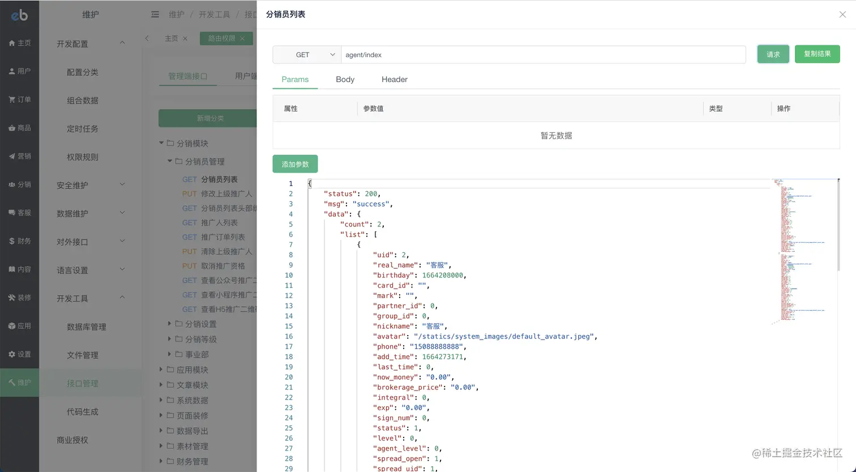The image size is (856, 472).
Task: Click the 添加参数 add parameter button
Action: [295, 164]
